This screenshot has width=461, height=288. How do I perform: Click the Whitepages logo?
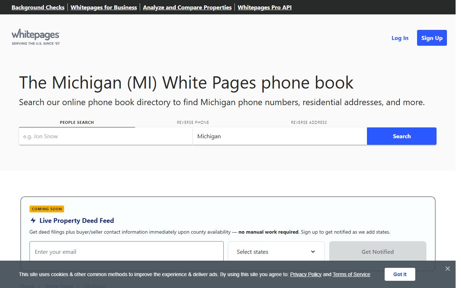click(36, 37)
